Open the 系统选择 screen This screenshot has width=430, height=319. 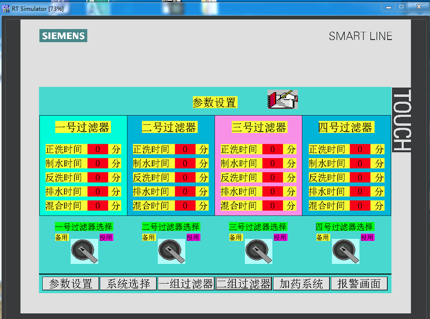point(128,284)
